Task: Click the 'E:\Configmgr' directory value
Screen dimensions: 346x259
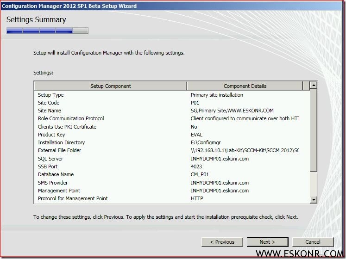Action: pyautogui.click(x=206, y=142)
